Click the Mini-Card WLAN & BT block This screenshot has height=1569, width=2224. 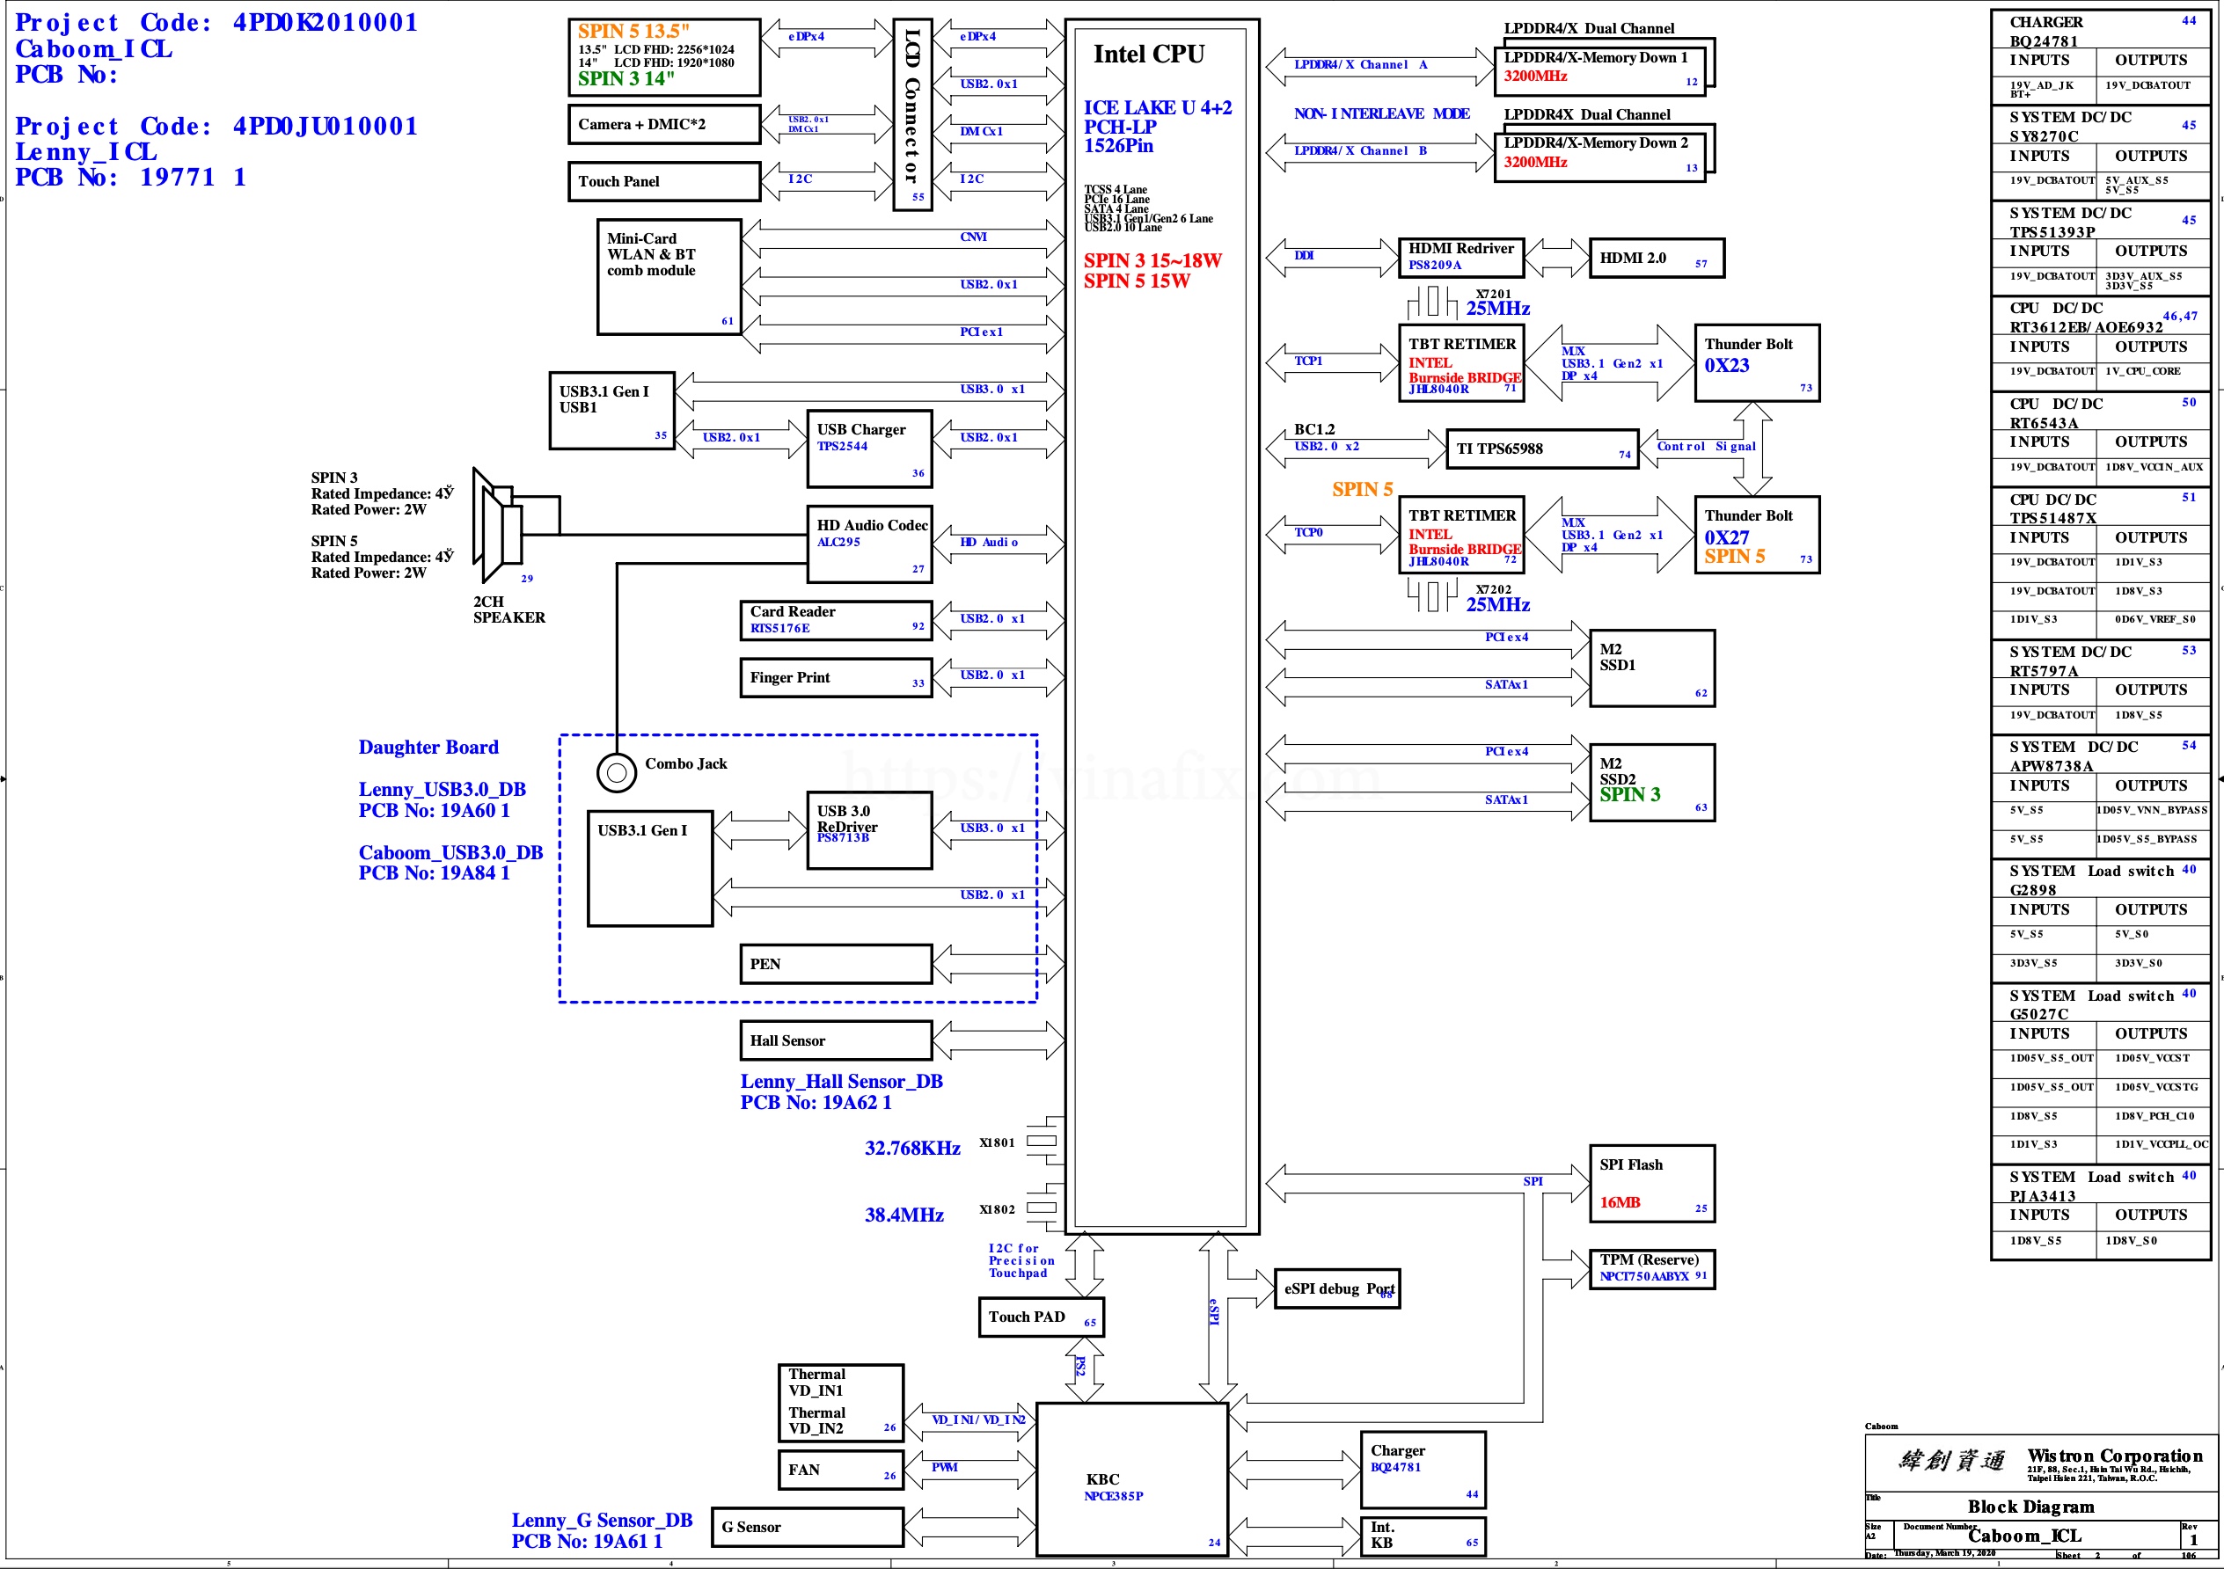(669, 277)
